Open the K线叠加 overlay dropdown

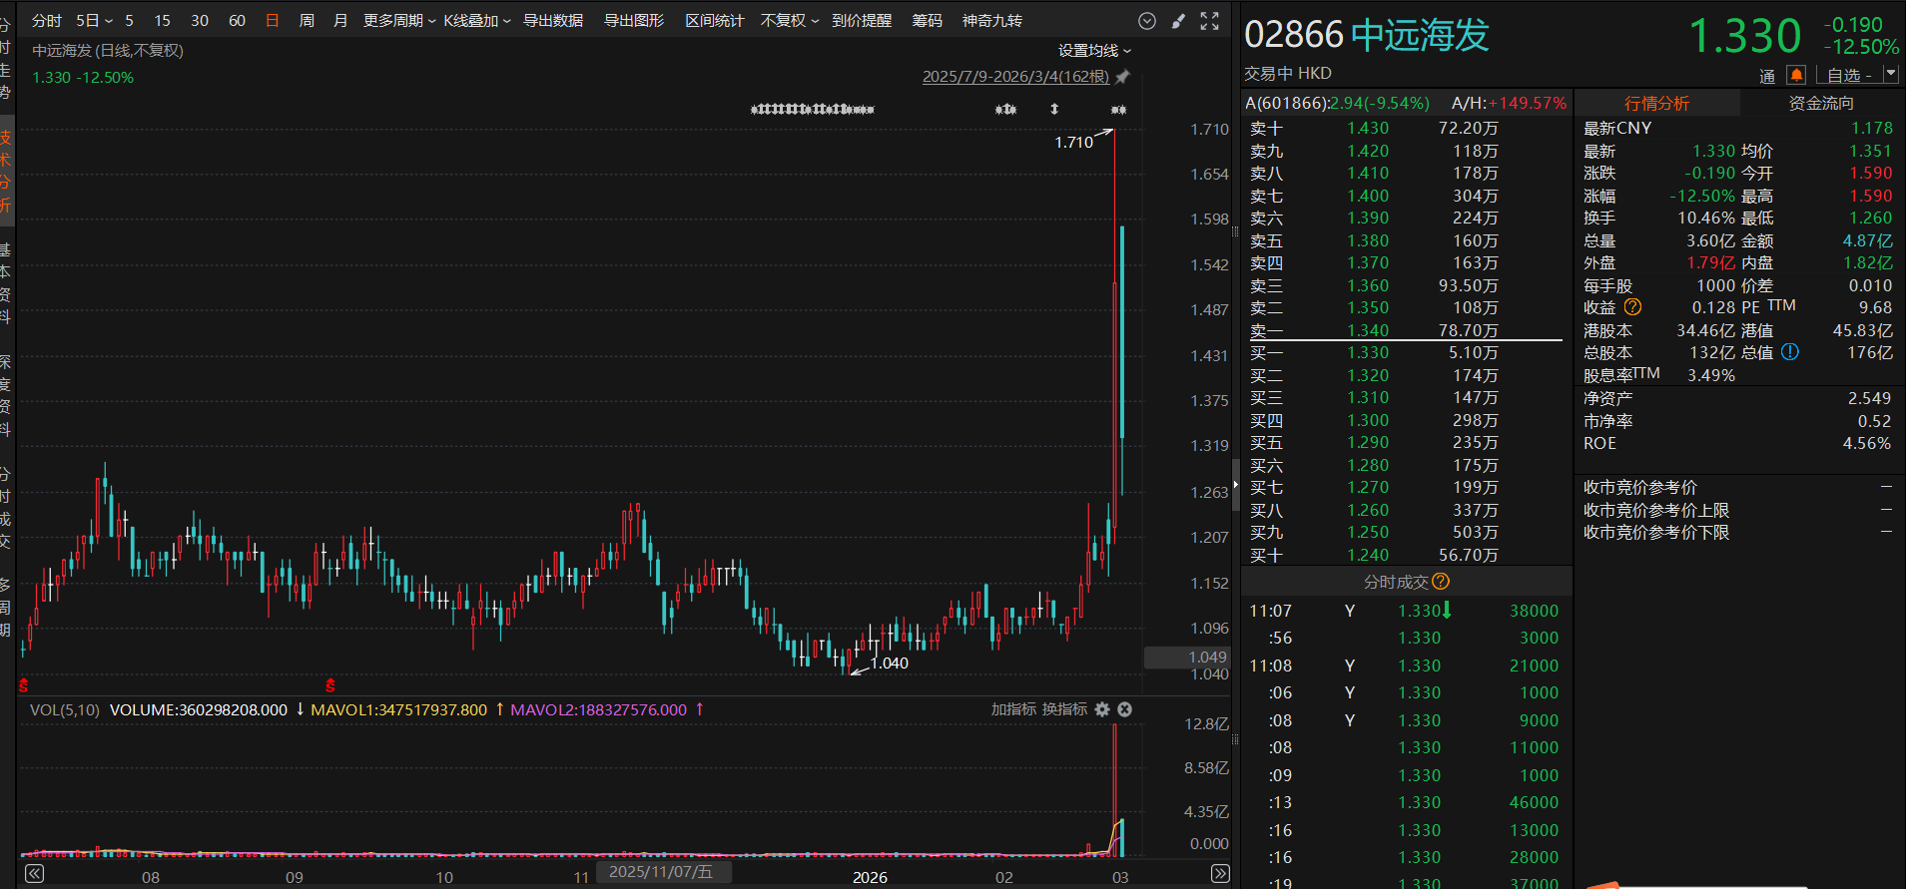[477, 21]
